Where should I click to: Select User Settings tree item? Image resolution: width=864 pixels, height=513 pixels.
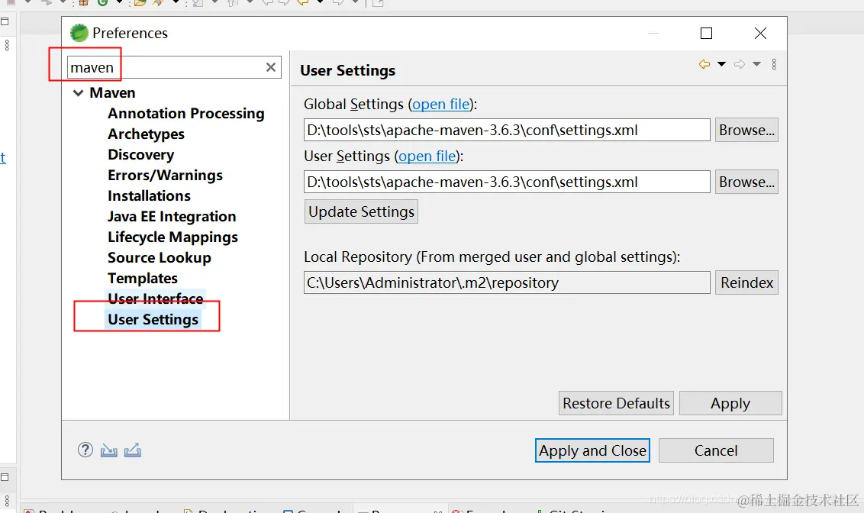153,320
